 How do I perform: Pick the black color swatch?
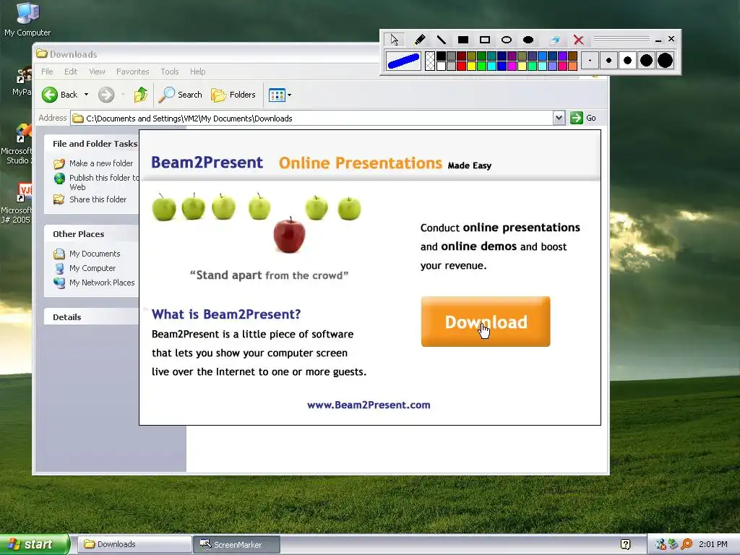(x=442, y=56)
